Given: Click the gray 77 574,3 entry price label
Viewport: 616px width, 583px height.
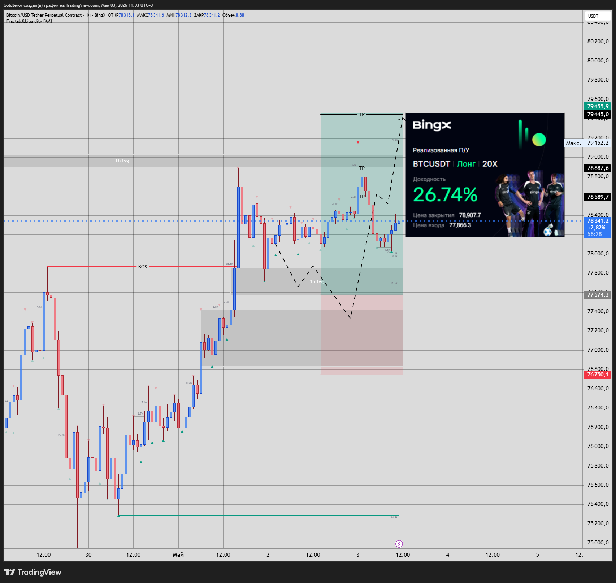Looking at the screenshot, I should click(597, 295).
